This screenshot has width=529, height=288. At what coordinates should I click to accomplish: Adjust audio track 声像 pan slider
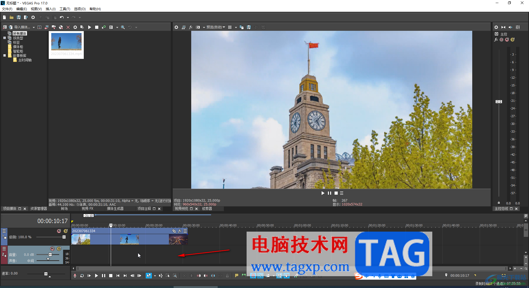tap(48, 259)
